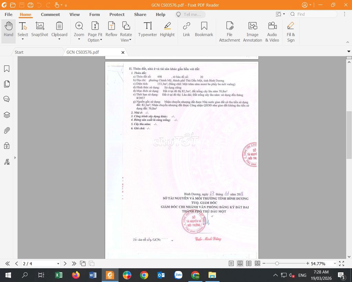The image size is (352, 282).
Task: Open the zoom percentage dropdown
Action: 334,264
